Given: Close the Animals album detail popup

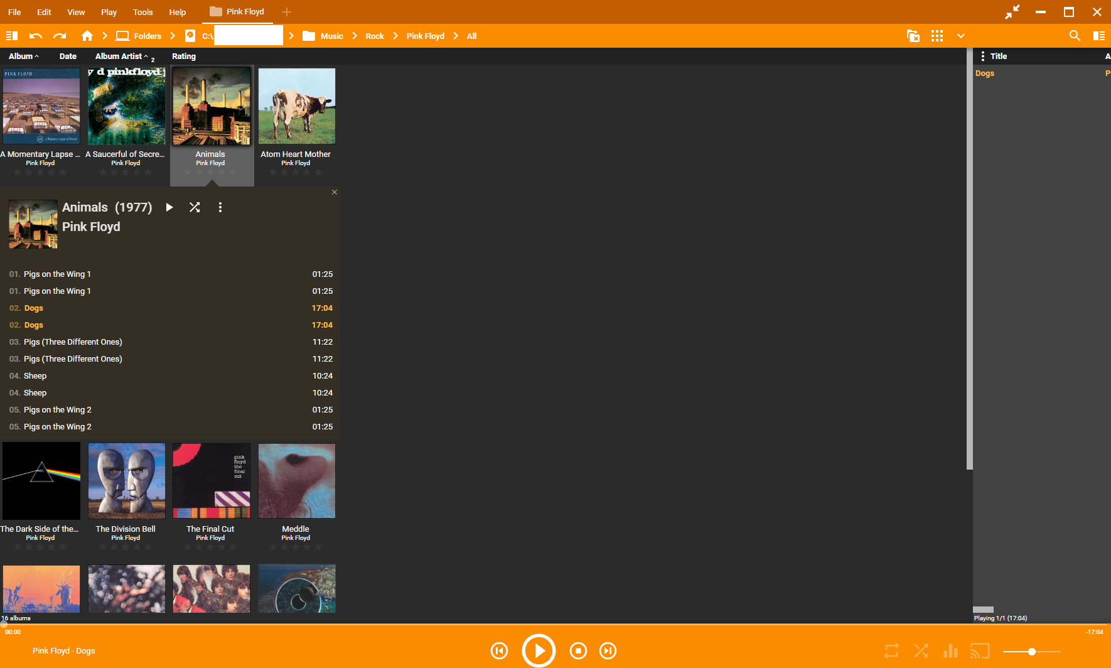Looking at the screenshot, I should click(335, 192).
